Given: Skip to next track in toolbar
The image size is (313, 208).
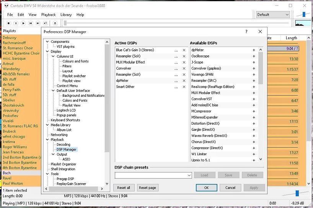Looking at the screenshot, I should tap(38, 23).
